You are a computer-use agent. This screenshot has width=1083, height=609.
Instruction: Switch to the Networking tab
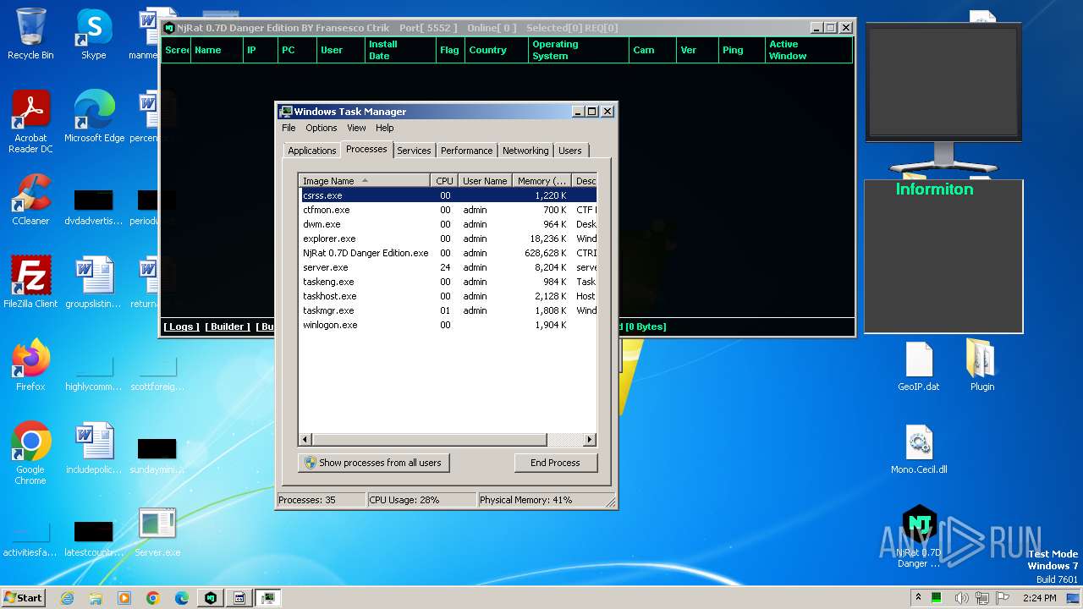tap(525, 151)
